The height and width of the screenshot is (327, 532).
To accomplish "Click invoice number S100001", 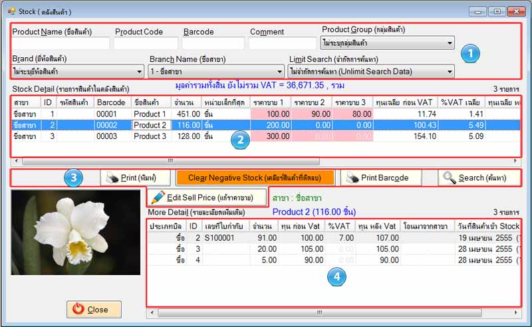I will 219,238.
